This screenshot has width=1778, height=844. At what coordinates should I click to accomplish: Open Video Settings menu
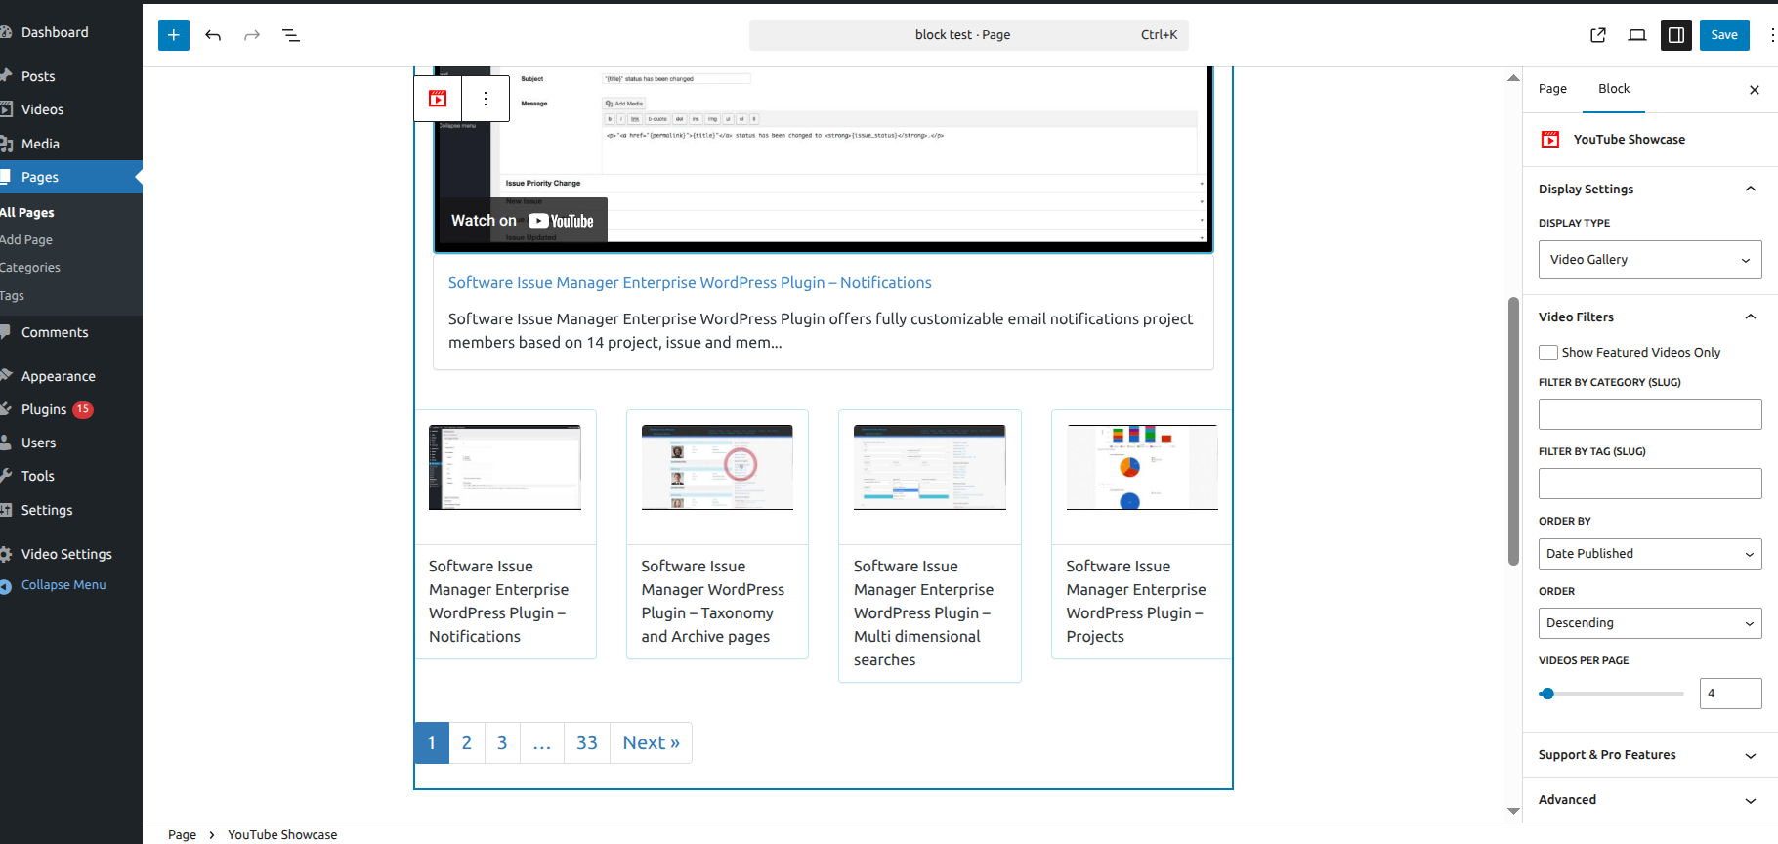(66, 554)
